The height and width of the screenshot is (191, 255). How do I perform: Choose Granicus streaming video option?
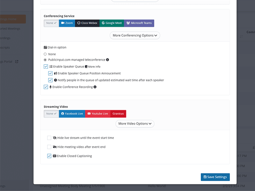[x=118, y=114]
